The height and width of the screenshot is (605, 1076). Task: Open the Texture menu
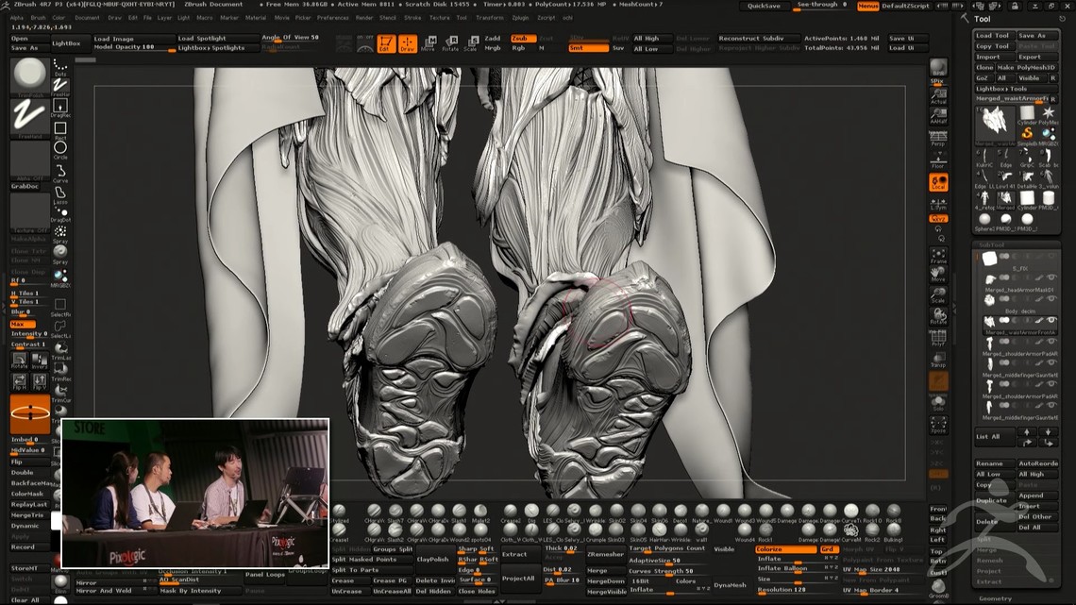tap(439, 18)
